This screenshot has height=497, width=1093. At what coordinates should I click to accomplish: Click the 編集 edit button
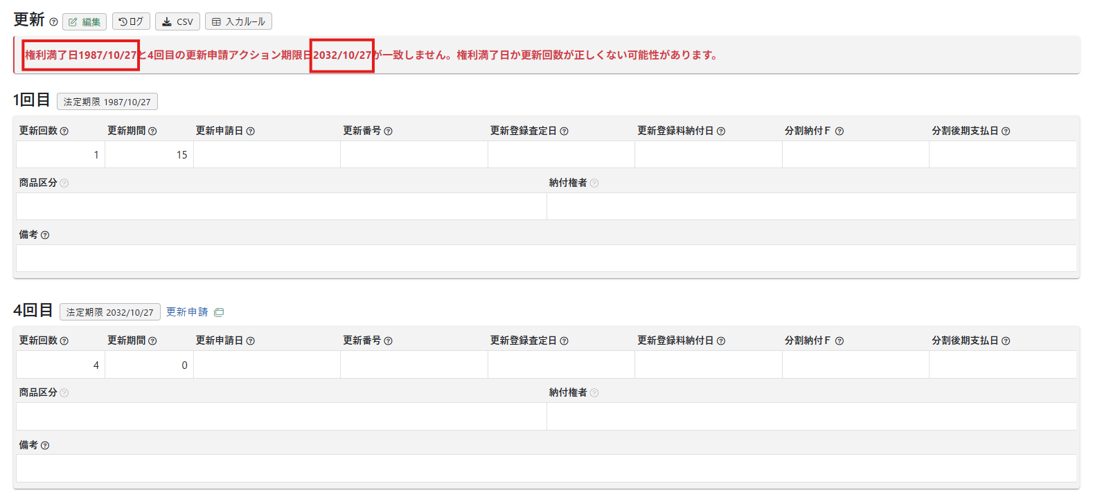pos(85,22)
